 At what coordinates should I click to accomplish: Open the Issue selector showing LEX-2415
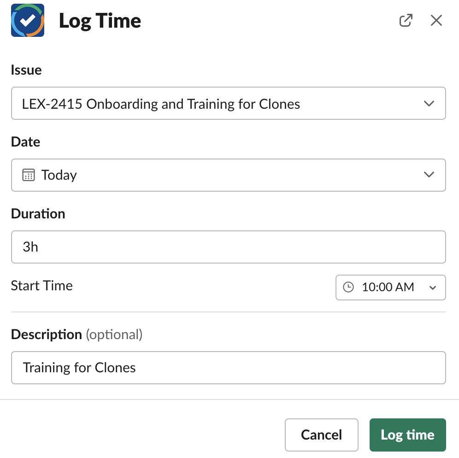point(229,103)
